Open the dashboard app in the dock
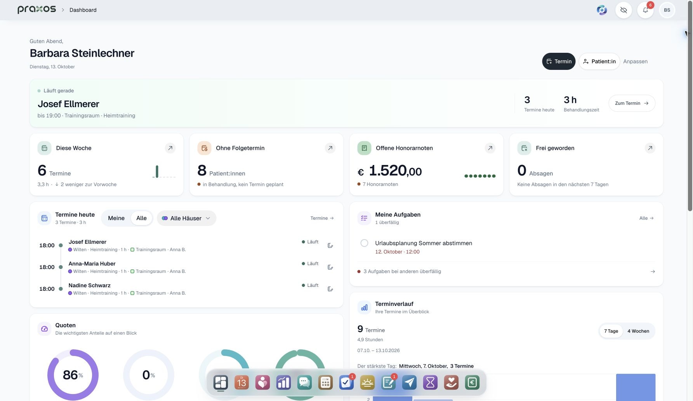Screen dimensions: 693x401 pos(221,383)
